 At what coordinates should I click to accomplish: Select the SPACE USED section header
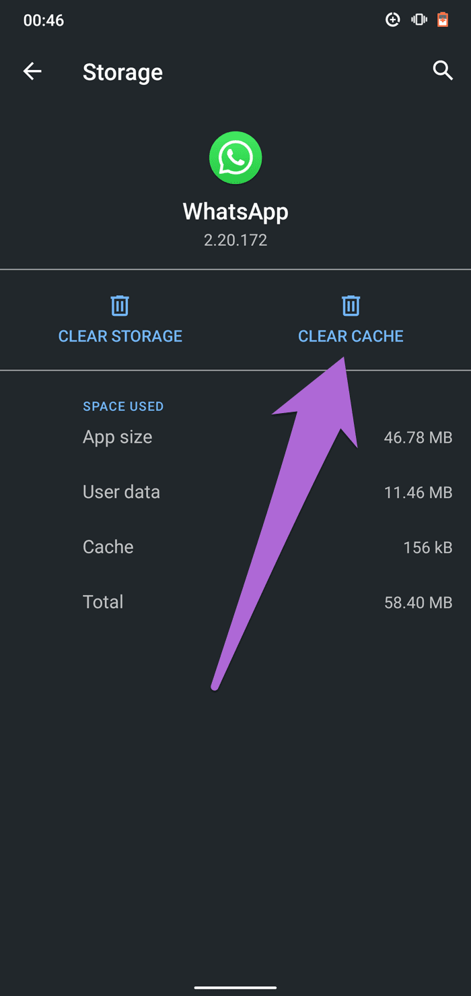(x=123, y=406)
